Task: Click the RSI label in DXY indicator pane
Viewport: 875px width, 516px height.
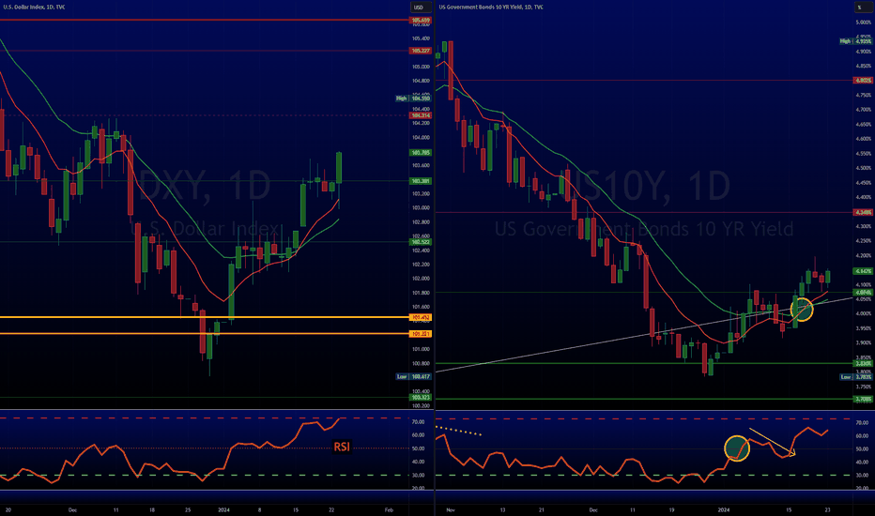Action: point(342,447)
